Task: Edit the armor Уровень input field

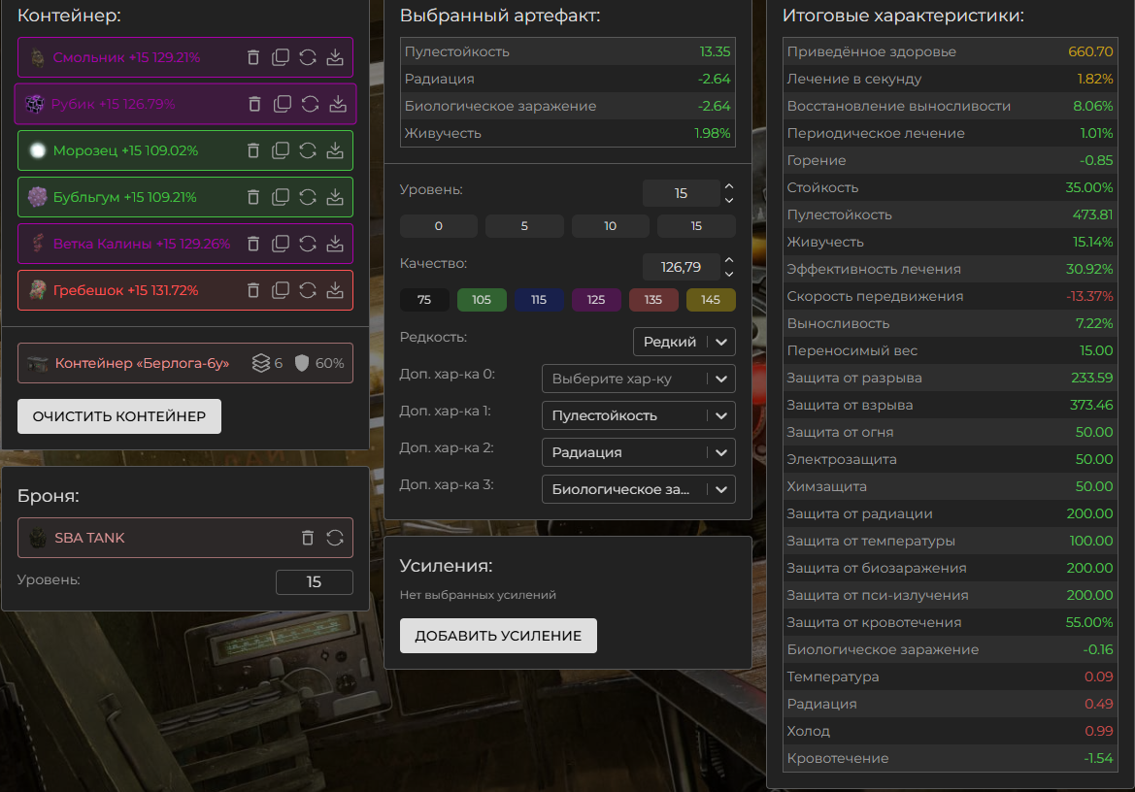Action: click(x=315, y=582)
